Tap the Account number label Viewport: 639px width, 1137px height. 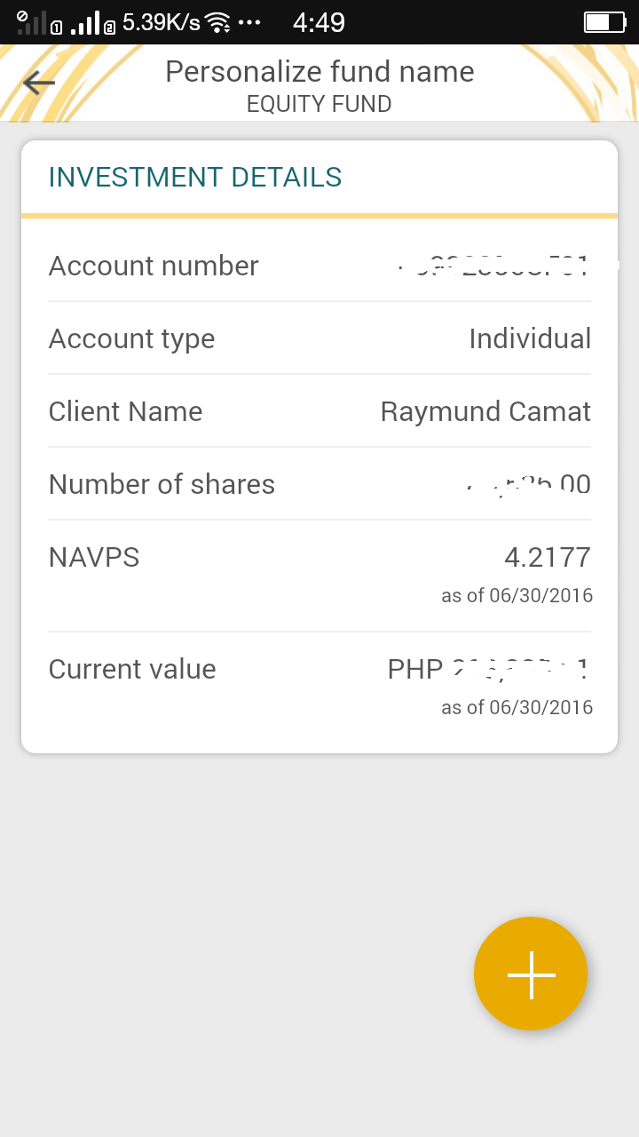click(154, 266)
